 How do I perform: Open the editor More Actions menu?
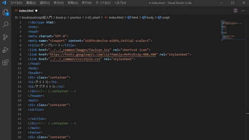coord(243,10)
